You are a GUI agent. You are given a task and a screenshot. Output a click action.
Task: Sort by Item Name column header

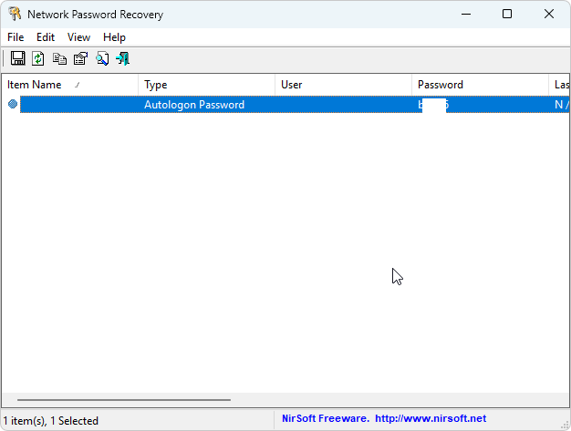point(69,85)
